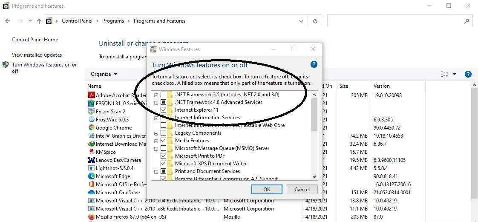This screenshot has height=222, width=478.
Task: Open Control Panel Home link
Action: click(x=35, y=40)
